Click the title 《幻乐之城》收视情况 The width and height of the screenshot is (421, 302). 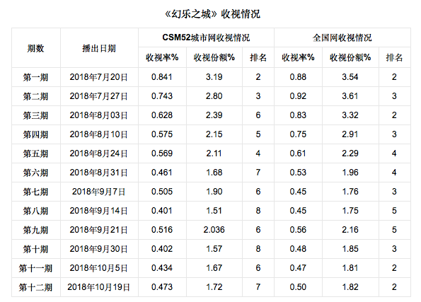(212, 14)
